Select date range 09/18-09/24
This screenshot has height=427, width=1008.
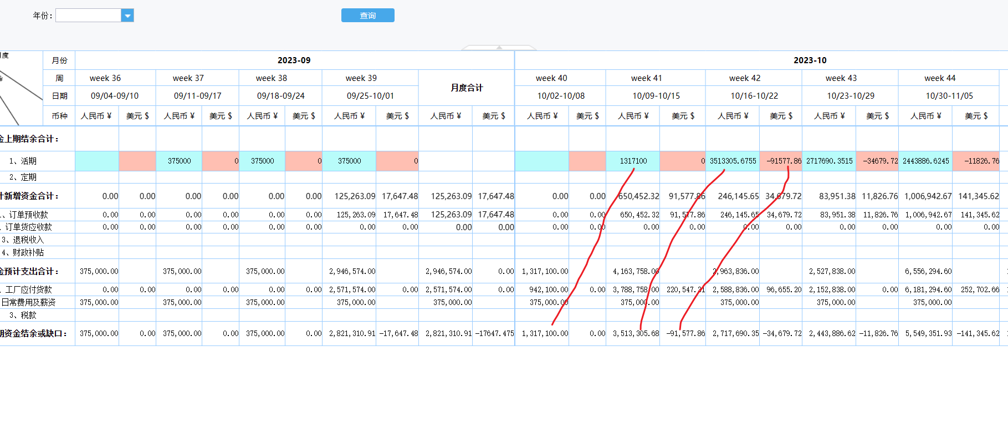[281, 96]
